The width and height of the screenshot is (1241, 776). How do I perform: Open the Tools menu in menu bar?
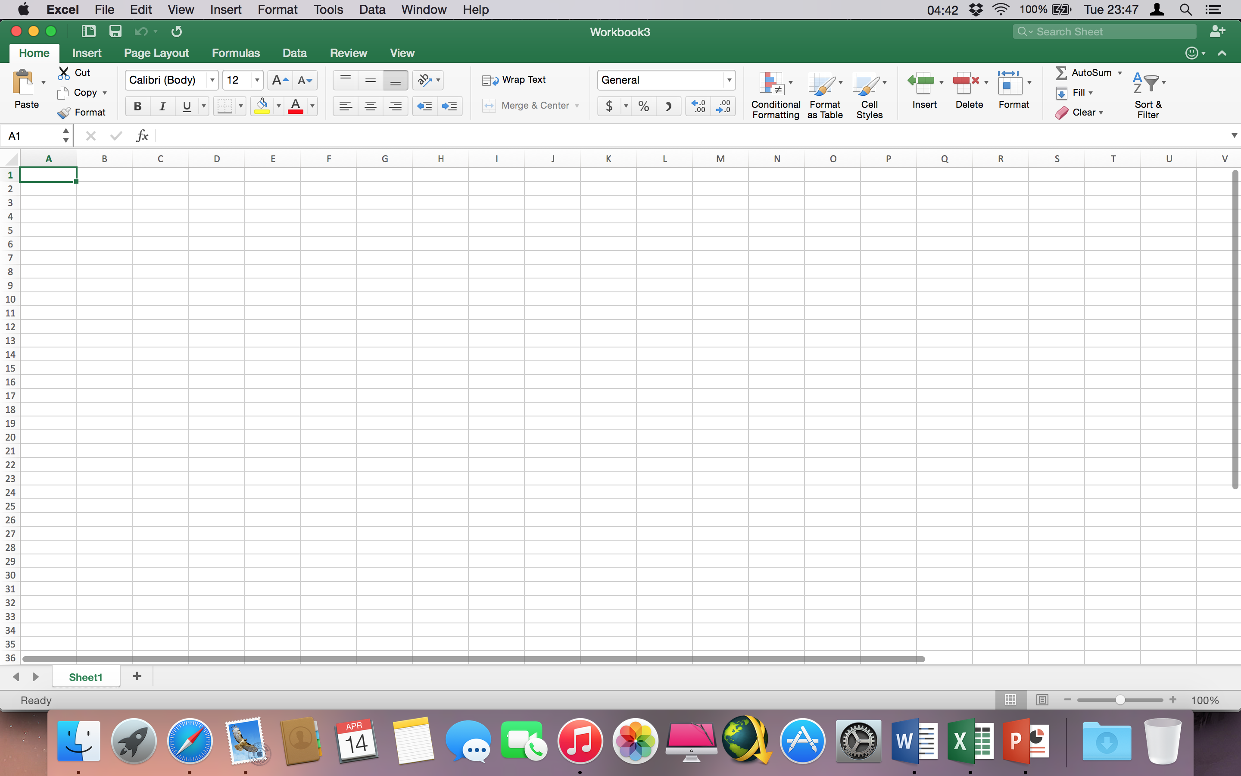(328, 9)
